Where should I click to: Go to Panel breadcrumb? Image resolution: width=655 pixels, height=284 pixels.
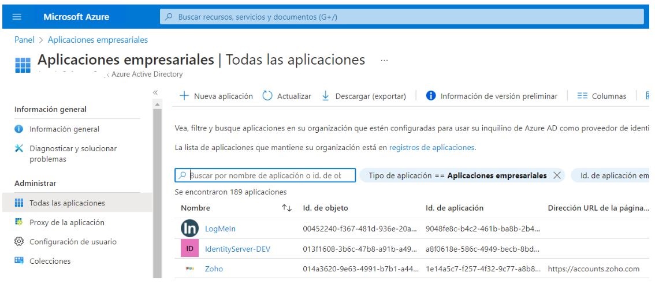pos(25,40)
